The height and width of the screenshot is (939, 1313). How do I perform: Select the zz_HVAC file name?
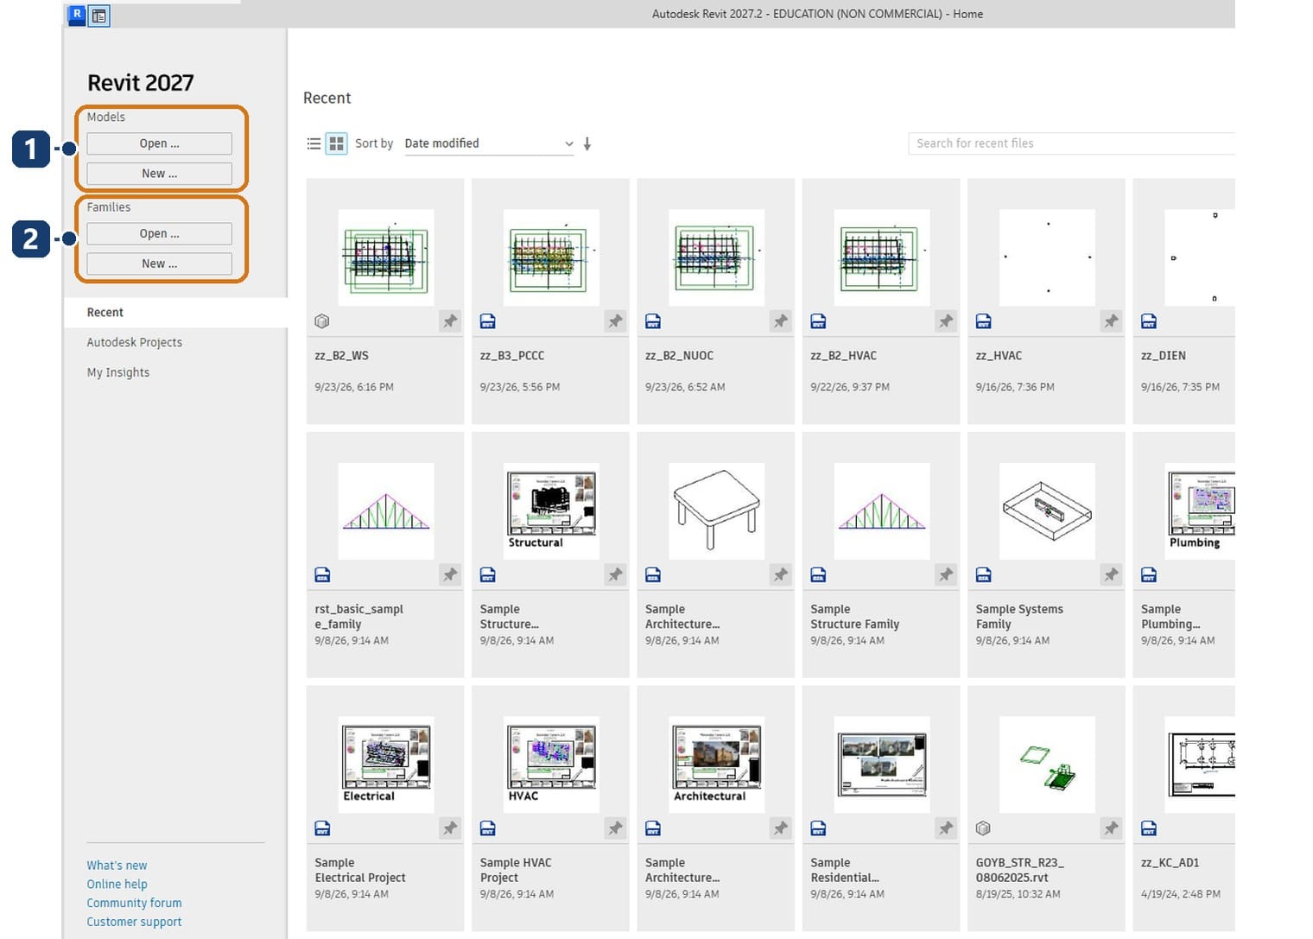(999, 356)
